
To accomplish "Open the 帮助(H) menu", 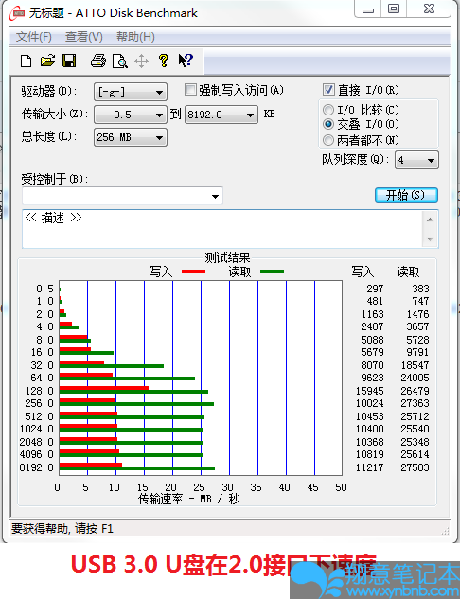I will pos(135,37).
